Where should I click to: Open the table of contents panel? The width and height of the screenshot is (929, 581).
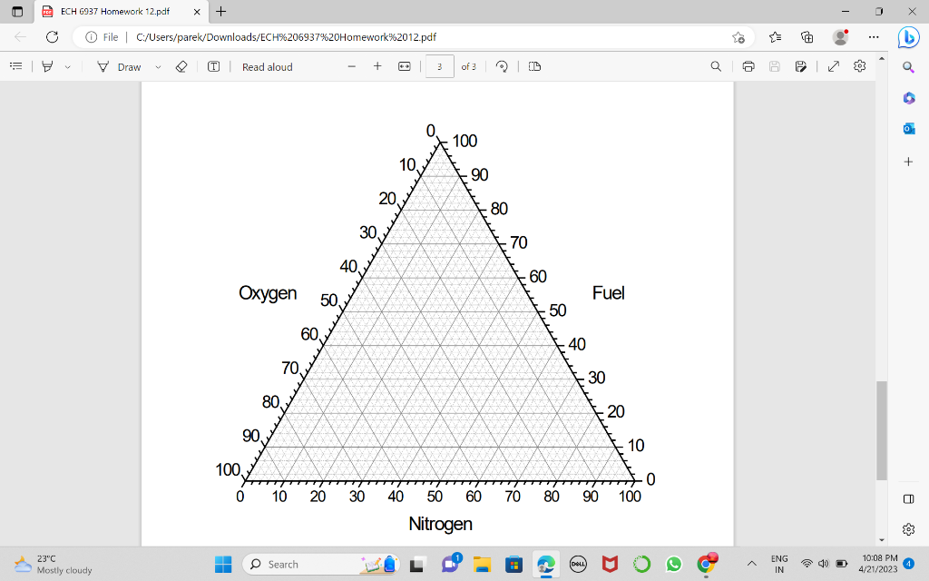[x=15, y=65]
